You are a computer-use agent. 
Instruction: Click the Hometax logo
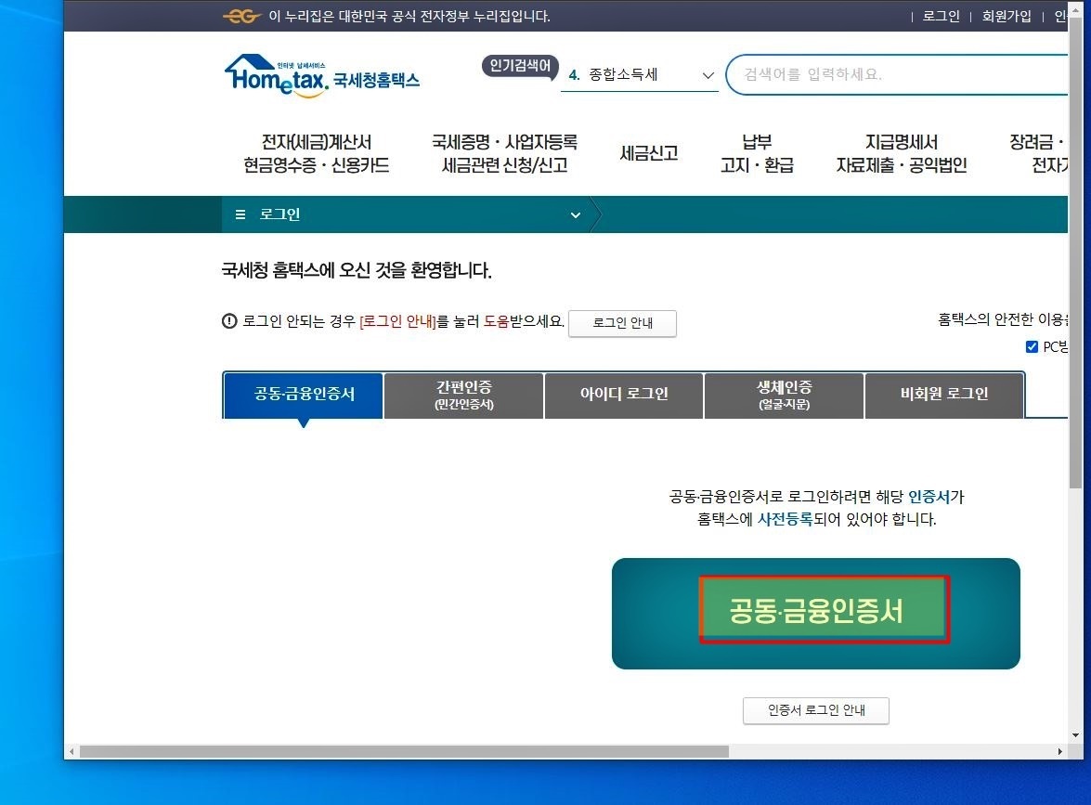(x=321, y=75)
